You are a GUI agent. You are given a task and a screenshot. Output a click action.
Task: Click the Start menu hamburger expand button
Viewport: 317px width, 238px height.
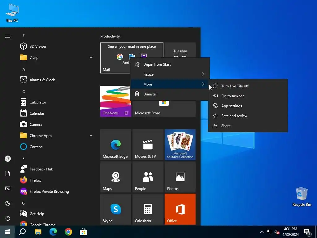tap(8, 36)
